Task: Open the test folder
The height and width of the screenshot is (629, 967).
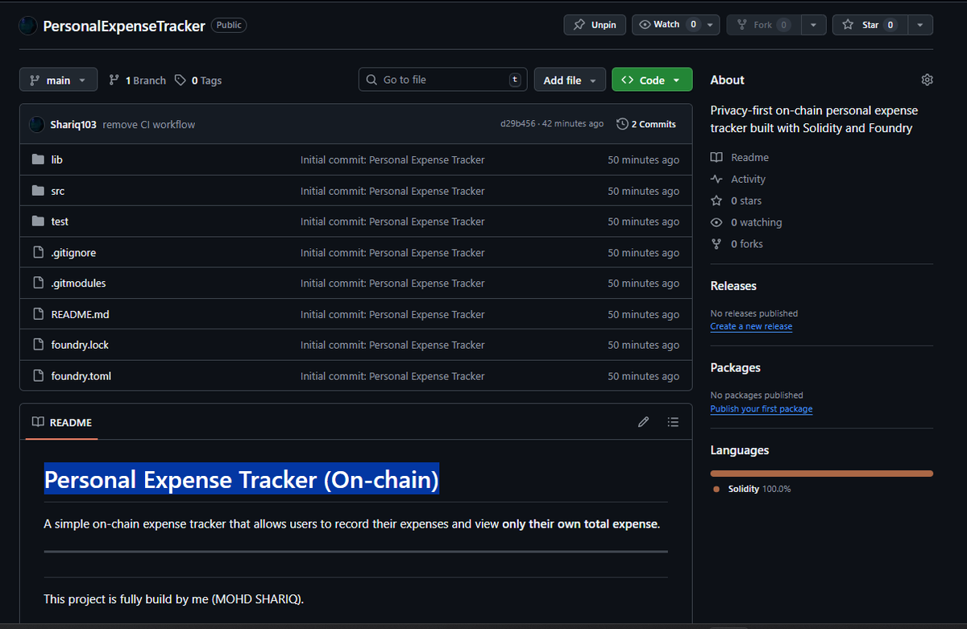Action: click(60, 221)
